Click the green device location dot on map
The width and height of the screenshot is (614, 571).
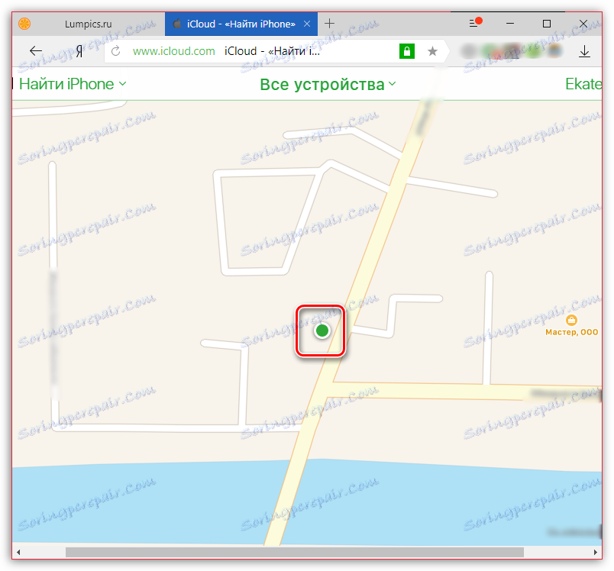coord(322,331)
